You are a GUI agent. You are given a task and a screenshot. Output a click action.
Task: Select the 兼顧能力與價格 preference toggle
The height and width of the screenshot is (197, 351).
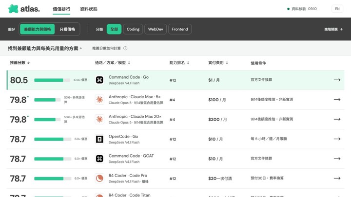pyautogui.click(x=38, y=29)
